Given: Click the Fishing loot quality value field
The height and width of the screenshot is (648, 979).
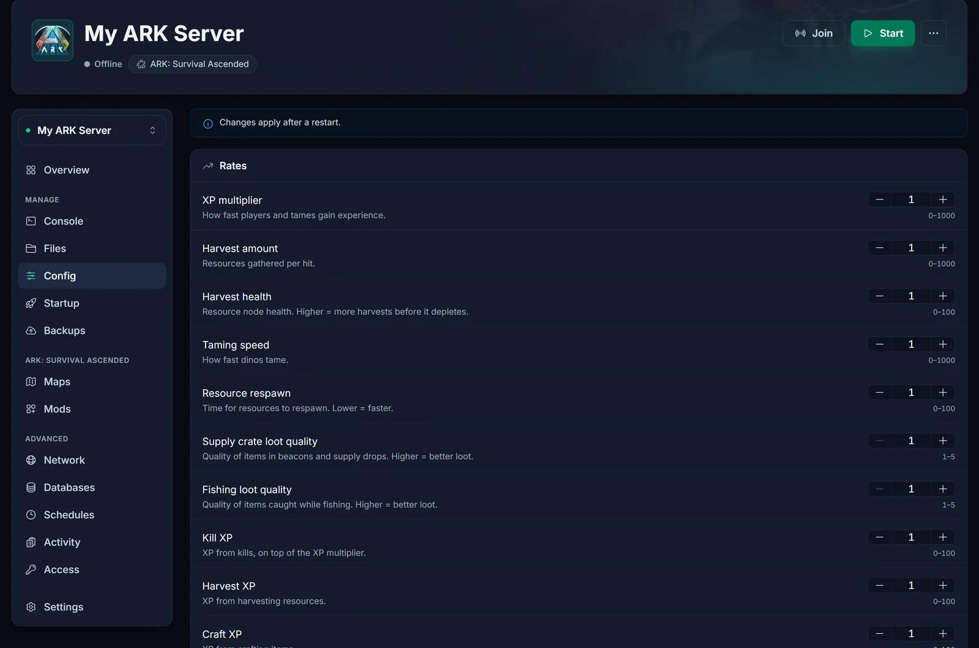Looking at the screenshot, I should (x=911, y=489).
